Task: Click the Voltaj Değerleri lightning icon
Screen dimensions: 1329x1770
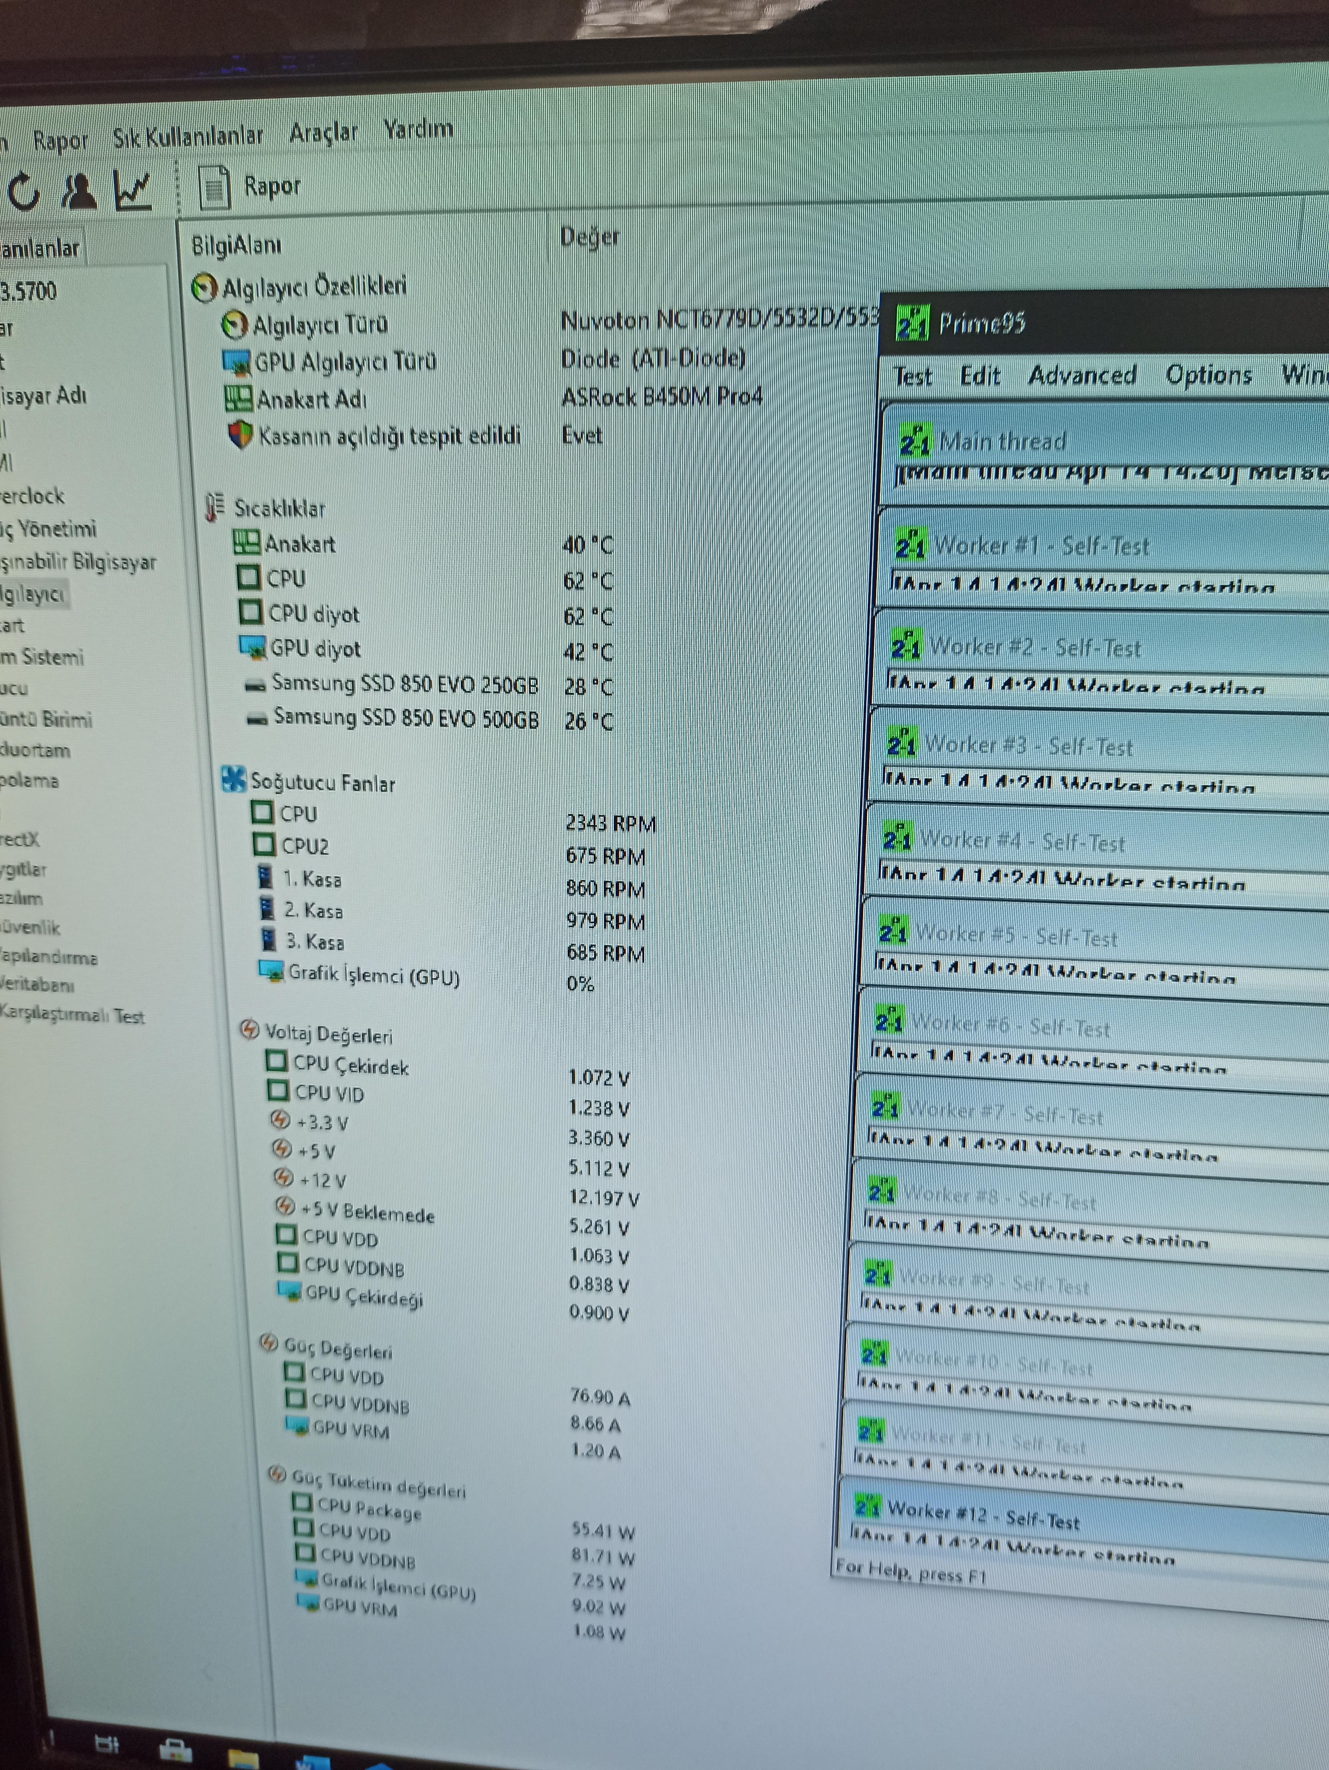Action: 250,1030
